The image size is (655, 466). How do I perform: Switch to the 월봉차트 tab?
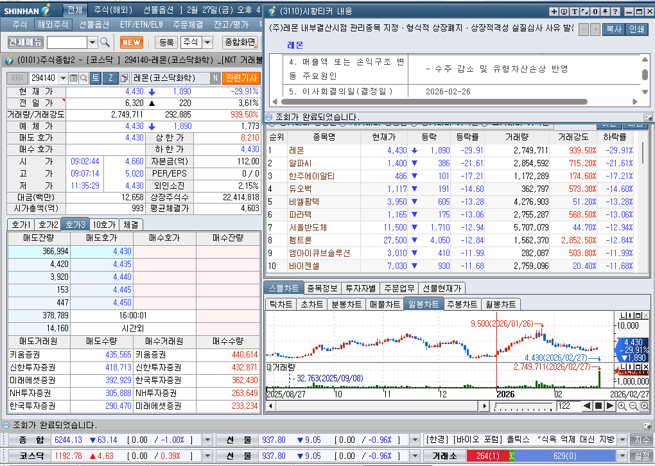click(x=500, y=304)
